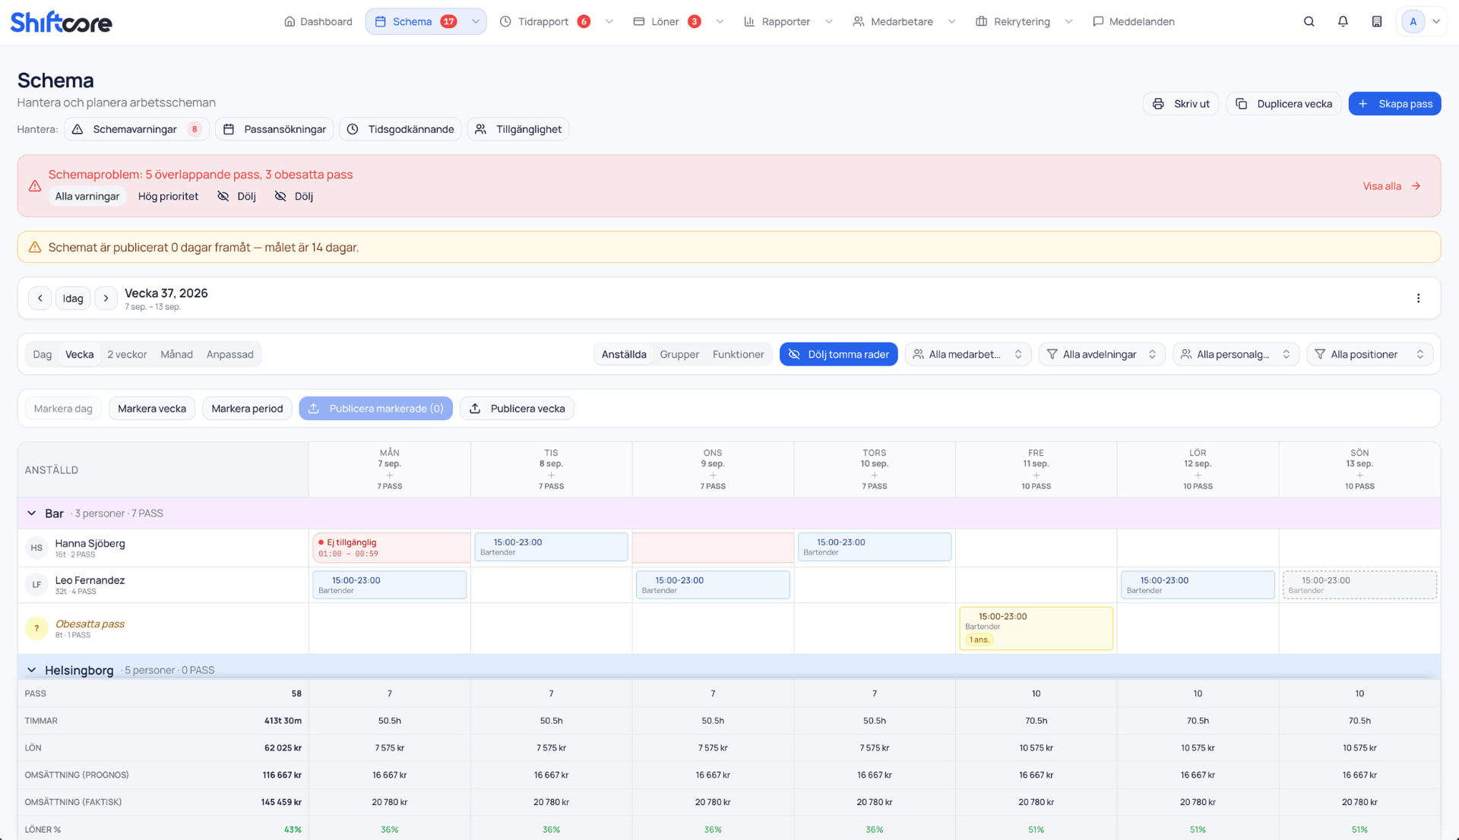
Task: Open Alla avdelningar filter dropdown
Action: [x=1101, y=355]
